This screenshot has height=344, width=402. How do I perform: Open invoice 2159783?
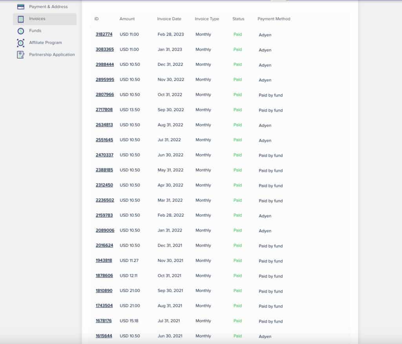click(x=104, y=215)
